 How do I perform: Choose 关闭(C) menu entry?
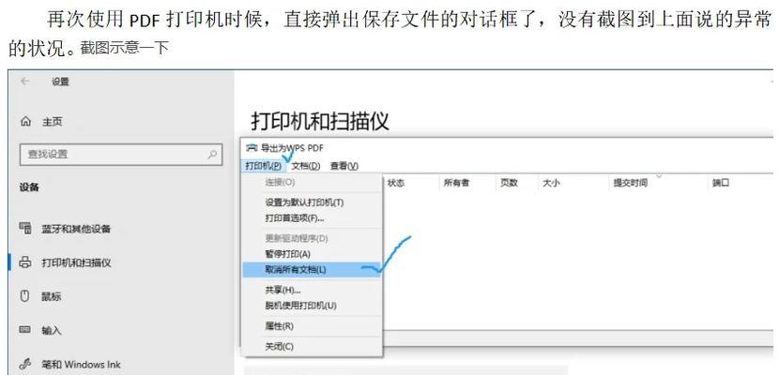(279, 346)
